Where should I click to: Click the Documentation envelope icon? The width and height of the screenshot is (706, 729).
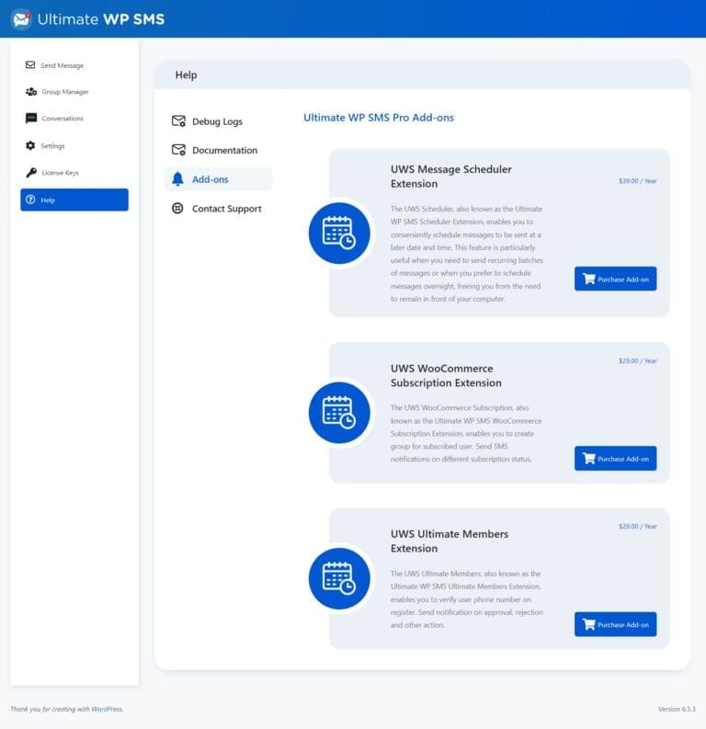pos(178,150)
